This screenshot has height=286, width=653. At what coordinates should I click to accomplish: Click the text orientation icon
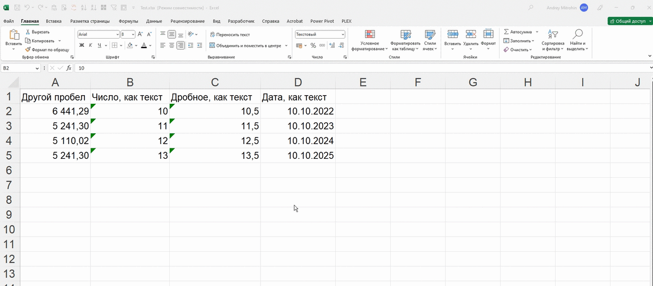click(190, 34)
